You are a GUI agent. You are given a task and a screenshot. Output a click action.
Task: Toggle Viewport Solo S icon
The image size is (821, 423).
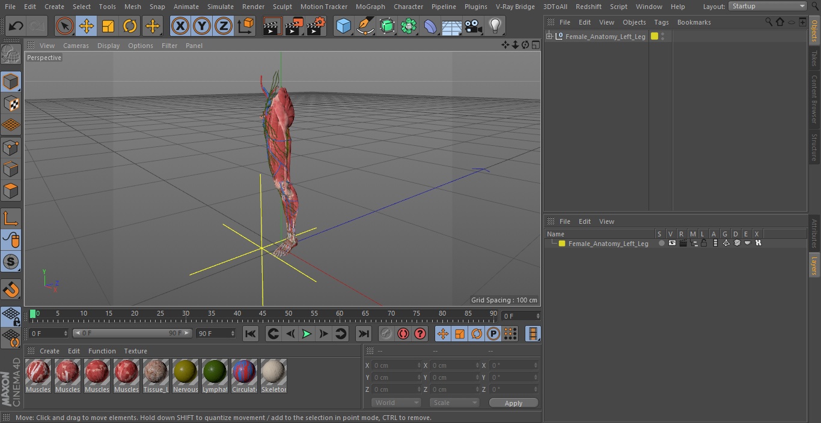[11, 262]
